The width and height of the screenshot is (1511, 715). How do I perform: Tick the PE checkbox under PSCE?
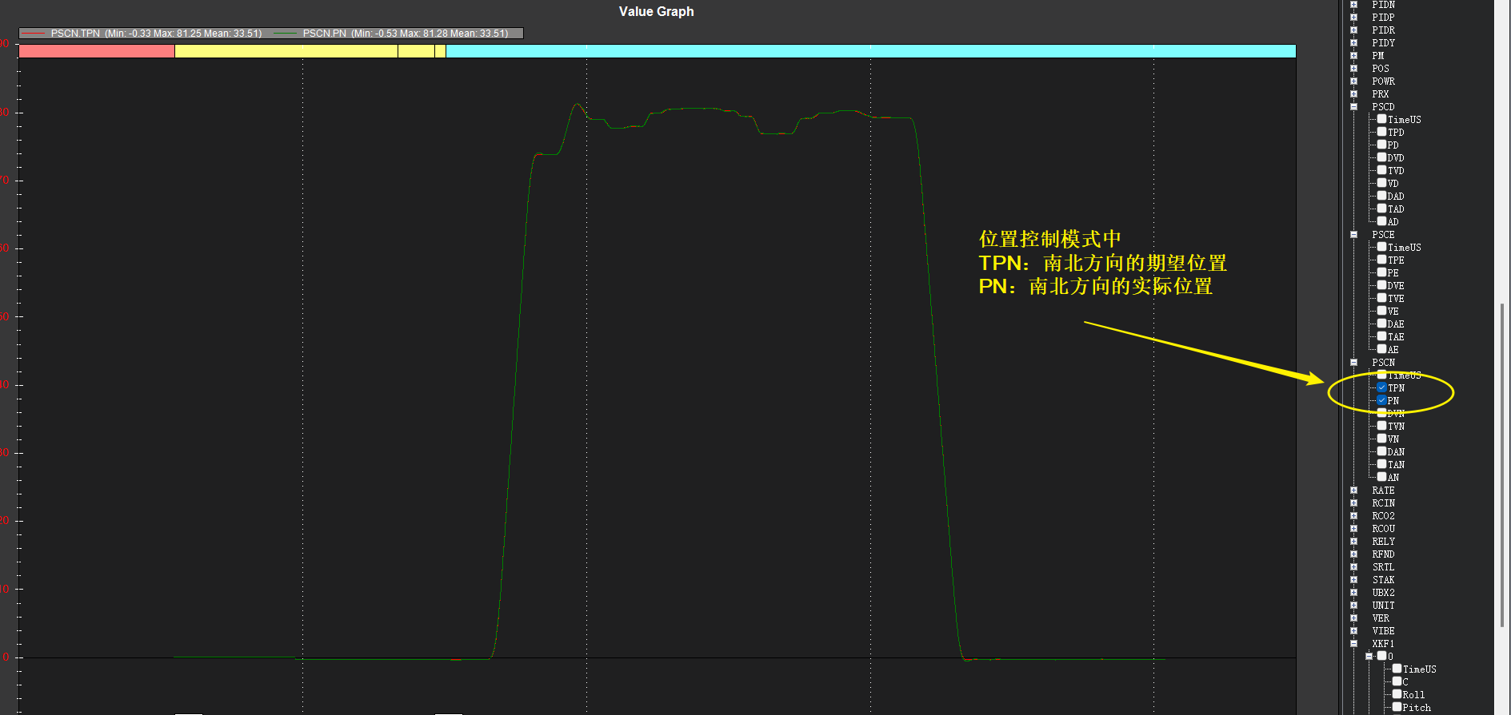tap(1381, 272)
